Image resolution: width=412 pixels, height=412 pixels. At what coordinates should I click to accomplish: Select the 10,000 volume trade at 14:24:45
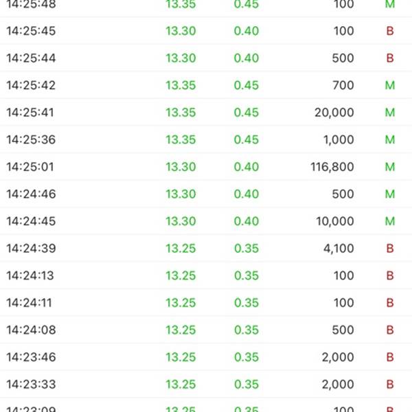tap(206, 221)
